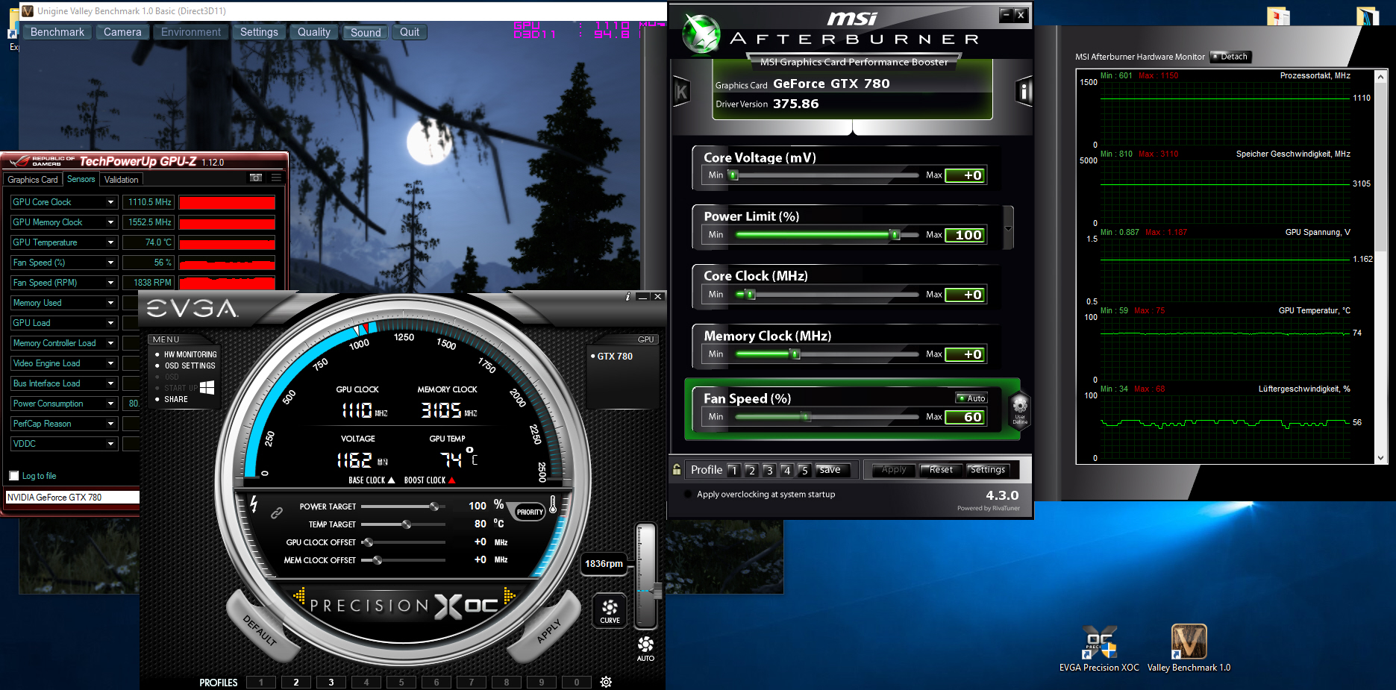
Task: Open HW MONITORING in Precision menu
Action: tap(190, 354)
